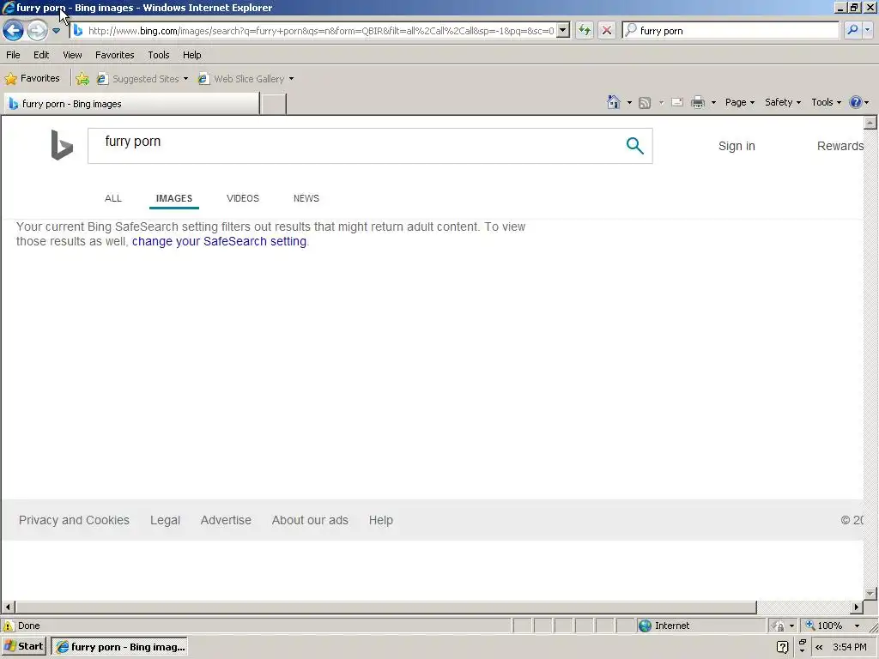The width and height of the screenshot is (879, 659).
Task: Open the Favorites menu in menu bar
Action: tap(114, 55)
